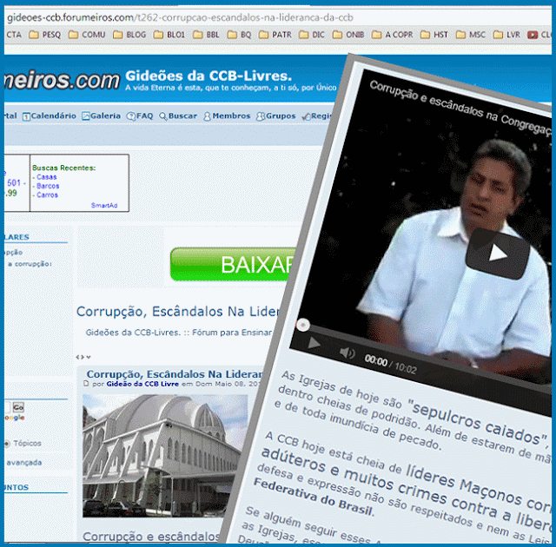
Task: Open the BLO1 bookmarks folder
Action: [169, 35]
